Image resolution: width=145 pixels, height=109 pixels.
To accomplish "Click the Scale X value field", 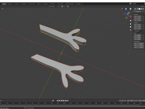I will point(137,35).
